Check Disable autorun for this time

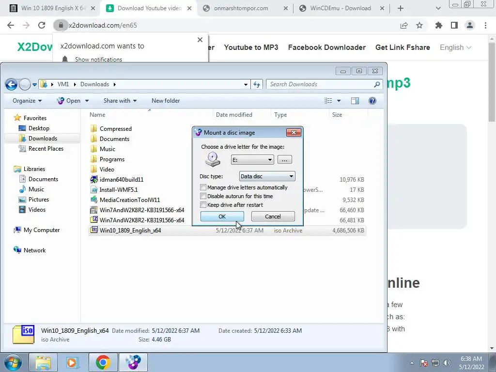[x=203, y=196]
